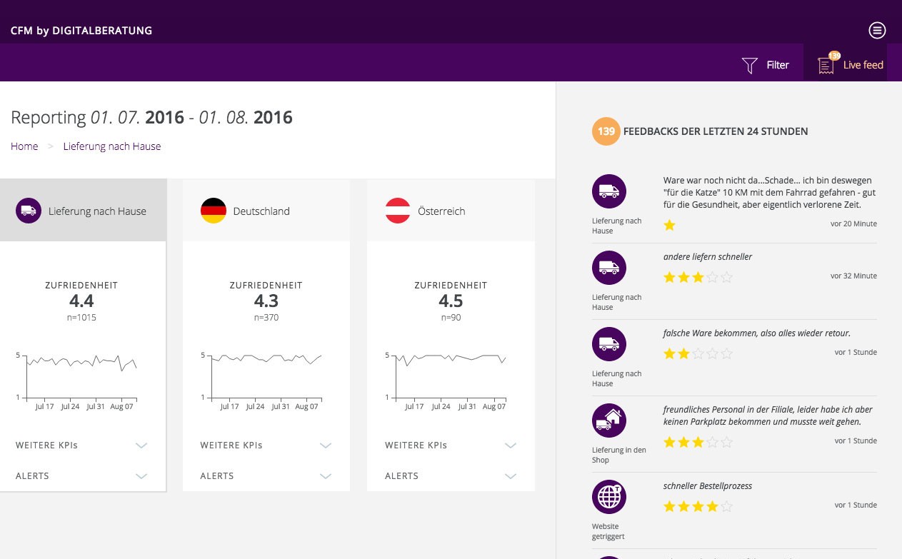Open Lieferung nach Hause breadcrumb
The width and height of the screenshot is (902, 559).
coord(112,146)
